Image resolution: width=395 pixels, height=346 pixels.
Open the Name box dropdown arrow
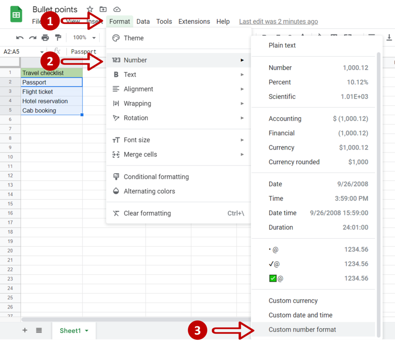point(42,52)
